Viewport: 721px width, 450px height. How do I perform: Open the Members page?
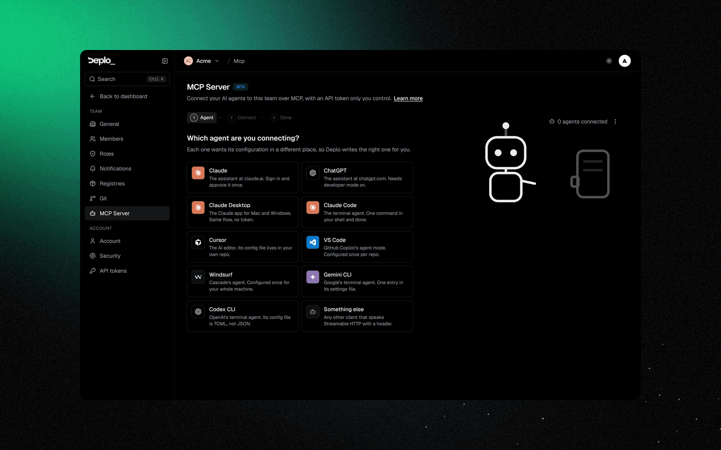(x=127, y=139)
